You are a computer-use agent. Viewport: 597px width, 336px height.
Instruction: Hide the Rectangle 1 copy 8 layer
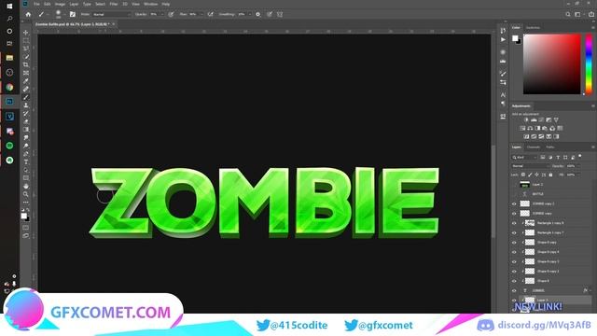pos(514,223)
